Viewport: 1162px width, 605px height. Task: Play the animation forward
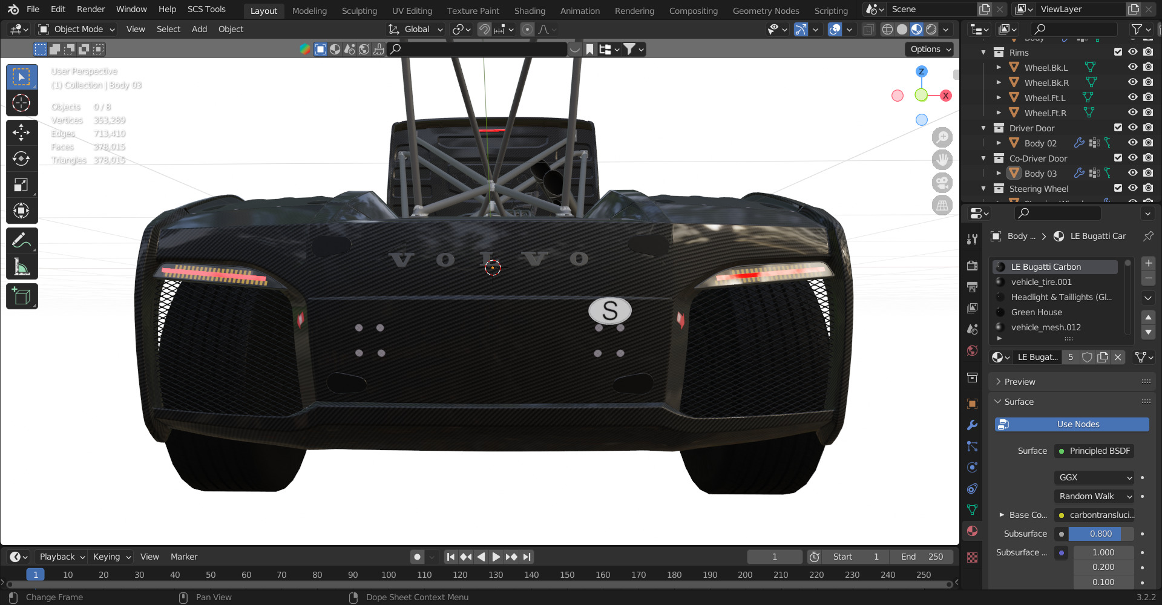point(496,557)
